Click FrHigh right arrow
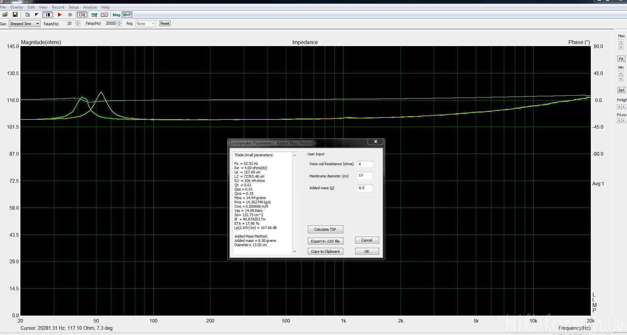Viewport: 627px width, 335px height. point(624,107)
